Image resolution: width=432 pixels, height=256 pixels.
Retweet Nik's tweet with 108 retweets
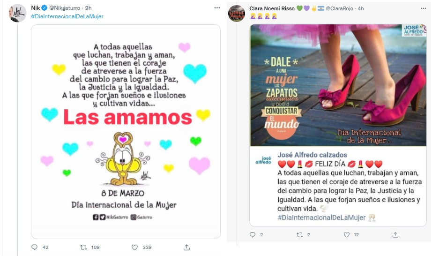tap(83, 247)
